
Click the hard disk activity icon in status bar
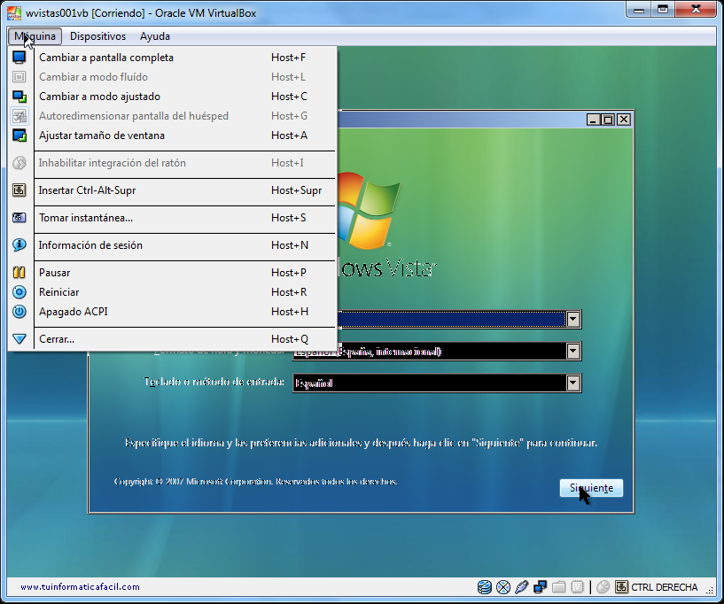point(485,587)
